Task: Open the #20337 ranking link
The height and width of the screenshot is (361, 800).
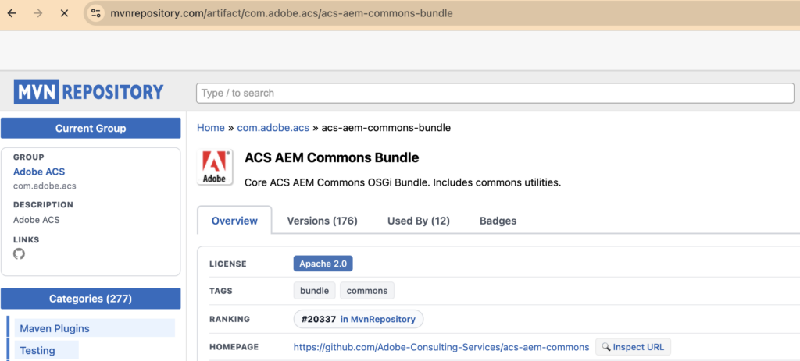Action: point(359,319)
